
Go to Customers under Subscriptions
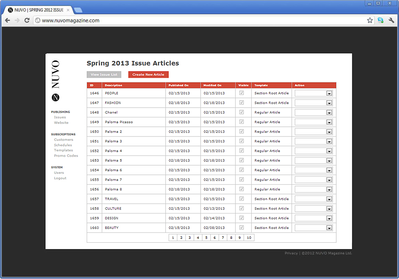click(63, 140)
